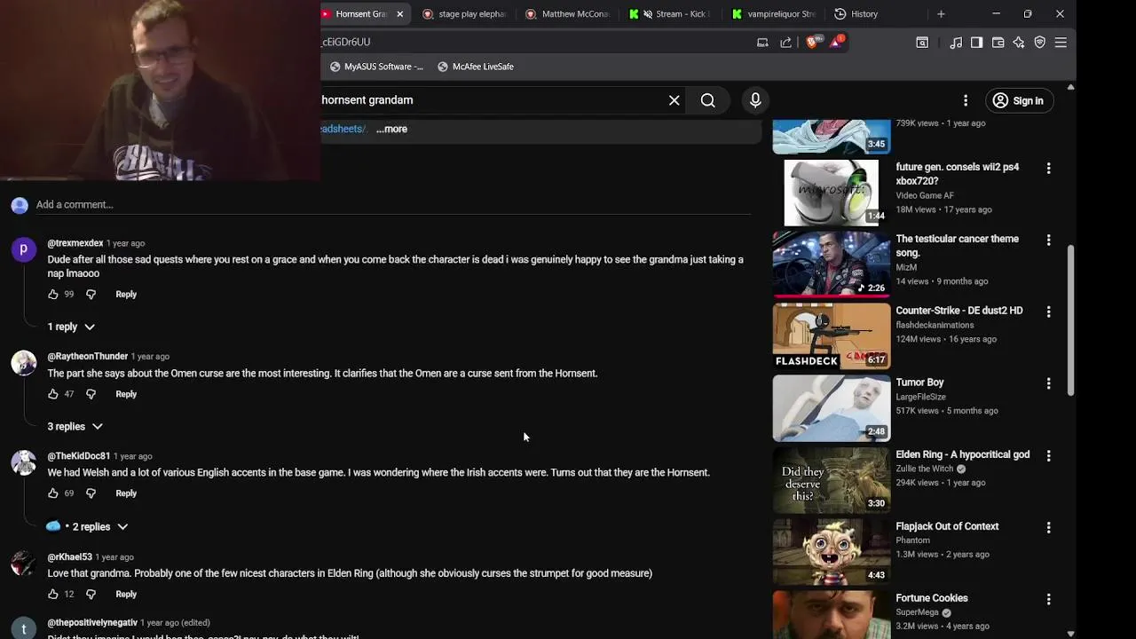Open Counter-Strike DE dust2 HD thumbnail
1136x639 pixels.
coord(832,336)
